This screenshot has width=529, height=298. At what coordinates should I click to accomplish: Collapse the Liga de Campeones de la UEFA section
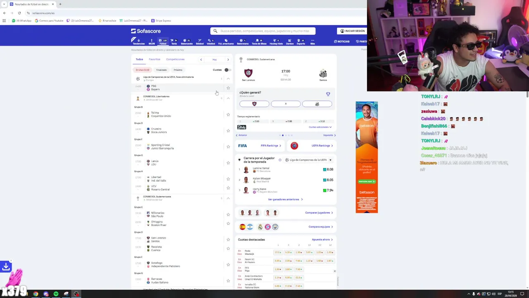tap(228, 79)
